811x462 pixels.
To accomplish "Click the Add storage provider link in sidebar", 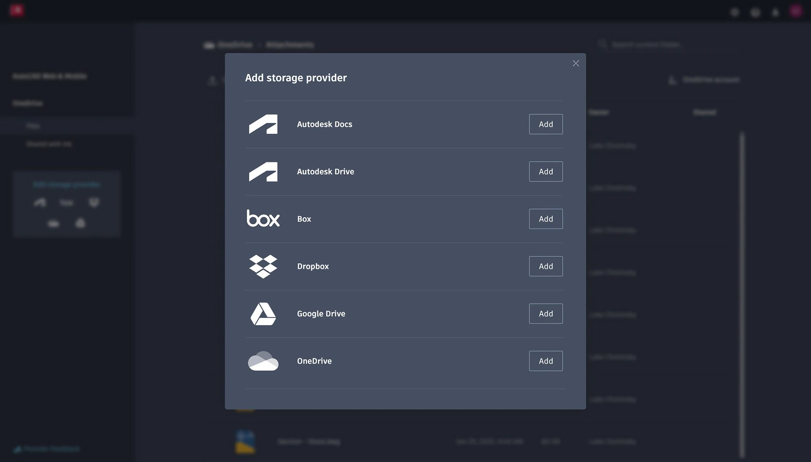I will tap(66, 184).
